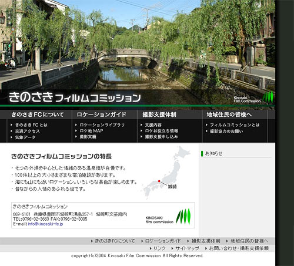Open the ロケーションガイド menu heading

[102, 115]
